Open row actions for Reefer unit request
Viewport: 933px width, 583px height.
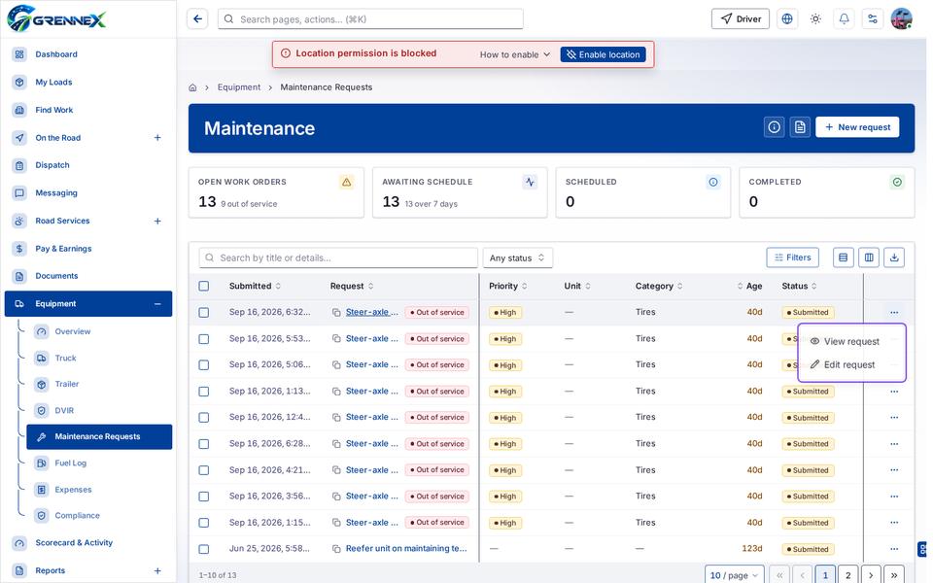894,549
